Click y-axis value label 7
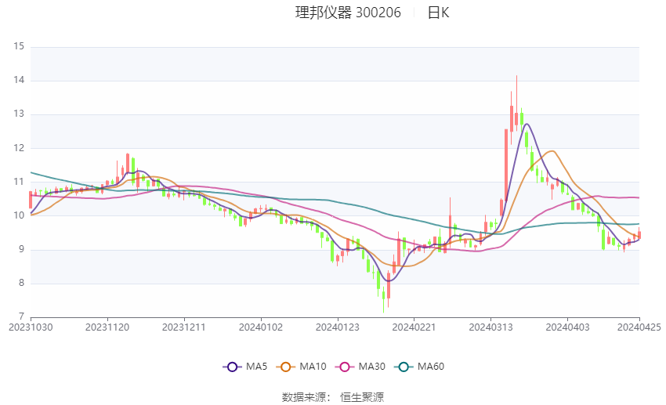Image resolution: width=666 pixels, height=405 pixels. [21, 316]
